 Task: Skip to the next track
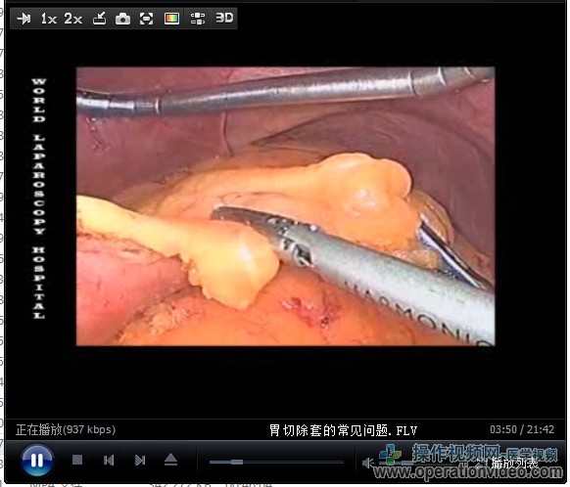[x=140, y=461]
